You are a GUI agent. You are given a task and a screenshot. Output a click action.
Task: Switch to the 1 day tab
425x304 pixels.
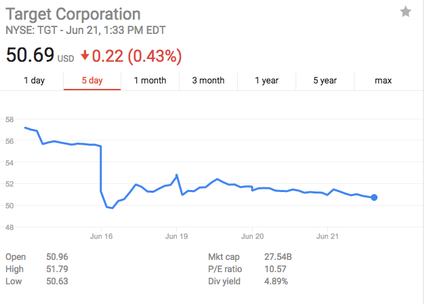coord(34,81)
